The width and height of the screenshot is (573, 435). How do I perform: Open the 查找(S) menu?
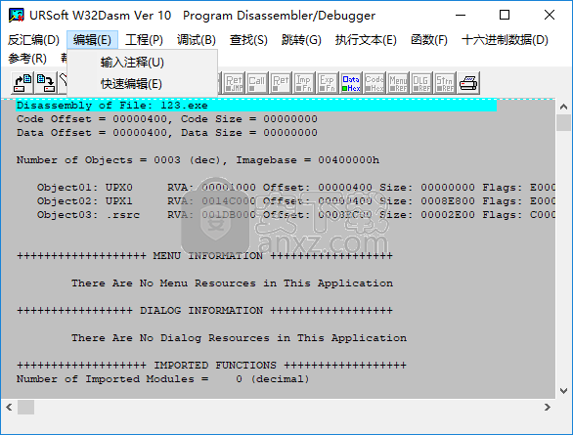tap(248, 39)
